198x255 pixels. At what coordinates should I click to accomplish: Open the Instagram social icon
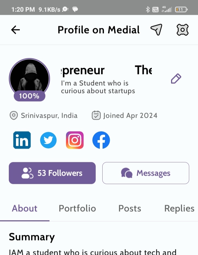coord(75,140)
